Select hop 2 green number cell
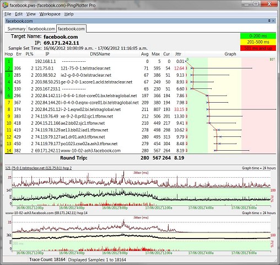 [x=9, y=68]
